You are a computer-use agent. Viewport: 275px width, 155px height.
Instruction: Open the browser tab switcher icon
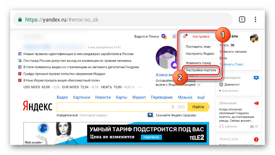242,19
